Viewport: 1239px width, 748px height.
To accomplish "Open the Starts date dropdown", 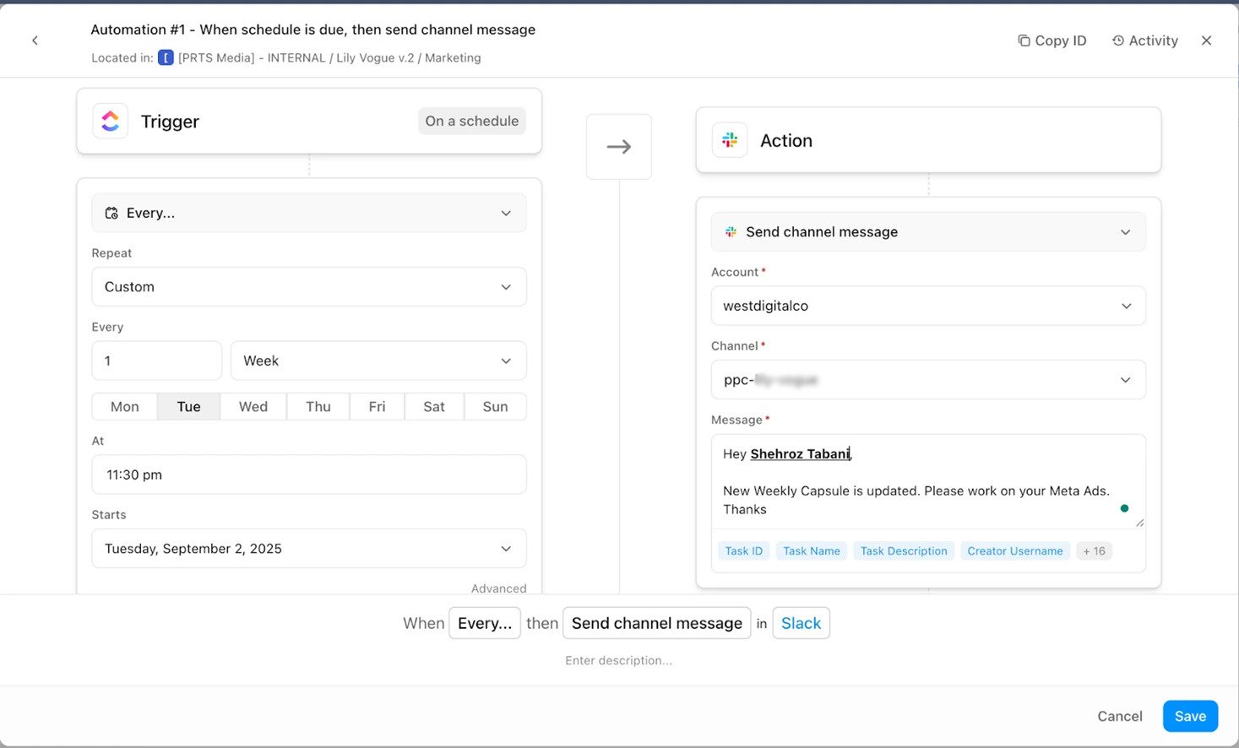I will coord(309,549).
